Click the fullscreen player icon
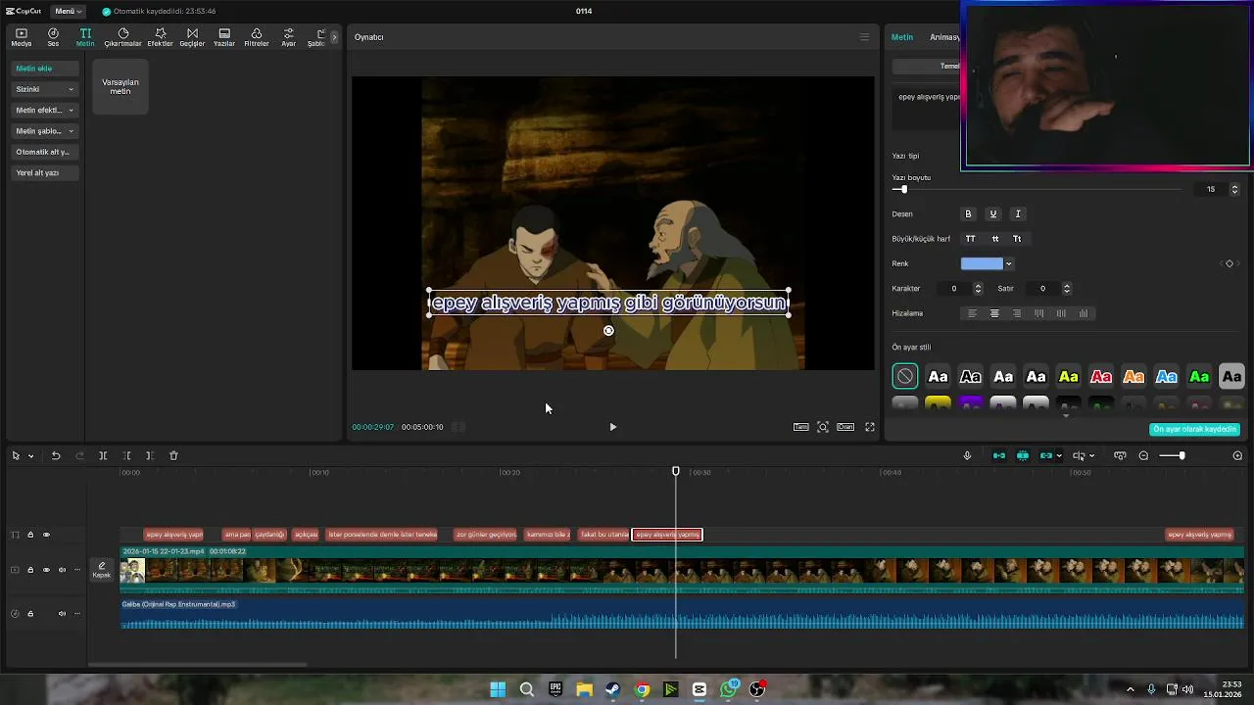Image resolution: width=1254 pixels, height=705 pixels. (x=869, y=427)
